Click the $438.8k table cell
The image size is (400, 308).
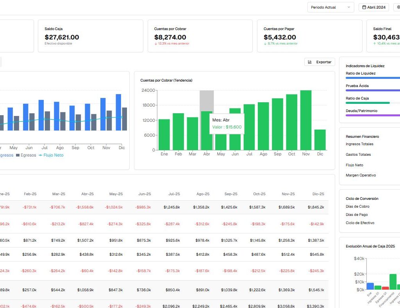coord(86,255)
